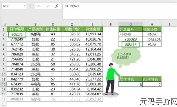Click cell D9 with 464.45
The width and height of the screenshot is (177, 107).
(x=72, y=69)
